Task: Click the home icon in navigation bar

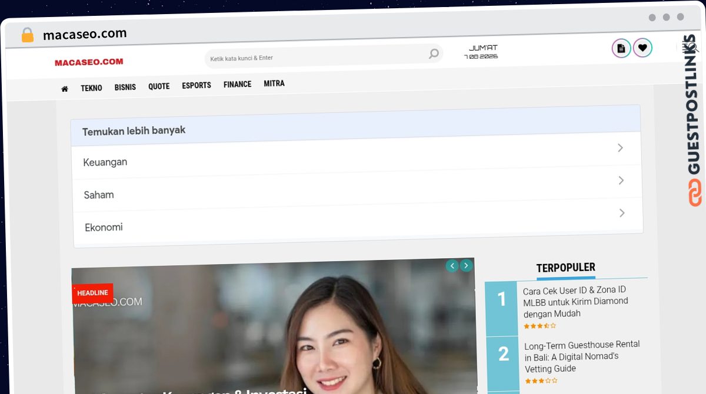Action: coord(65,89)
